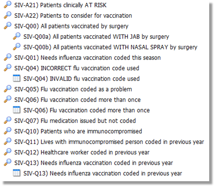Open SIV-Q05 Flu vaccination coded as a problem
Image resolution: width=215 pixels, height=187 pixels.
tap(73, 89)
